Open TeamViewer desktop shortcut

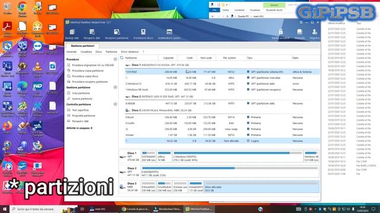37,47
